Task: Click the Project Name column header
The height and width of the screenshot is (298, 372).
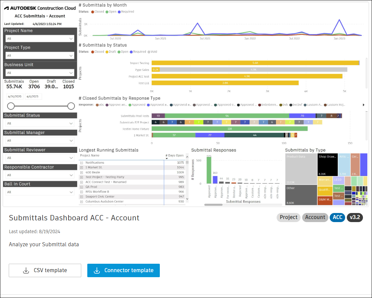Action: (x=90, y=156)
